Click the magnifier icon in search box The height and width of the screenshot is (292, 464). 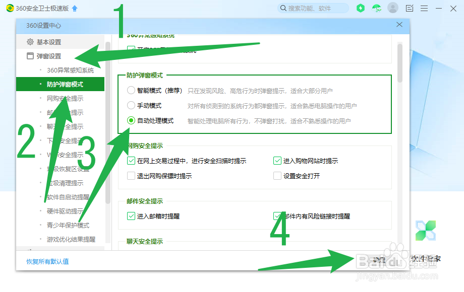tap(283, 8)
